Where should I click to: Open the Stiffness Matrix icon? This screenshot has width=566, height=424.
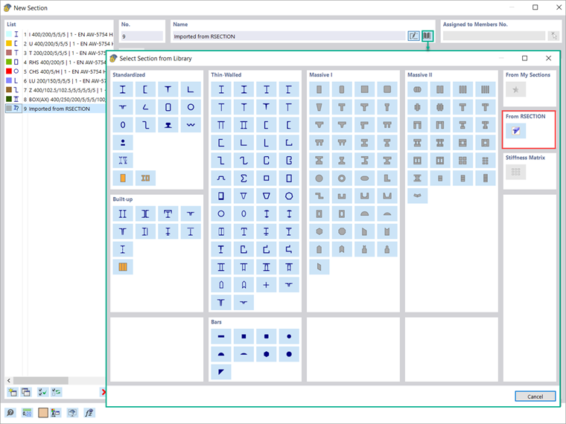515,172
